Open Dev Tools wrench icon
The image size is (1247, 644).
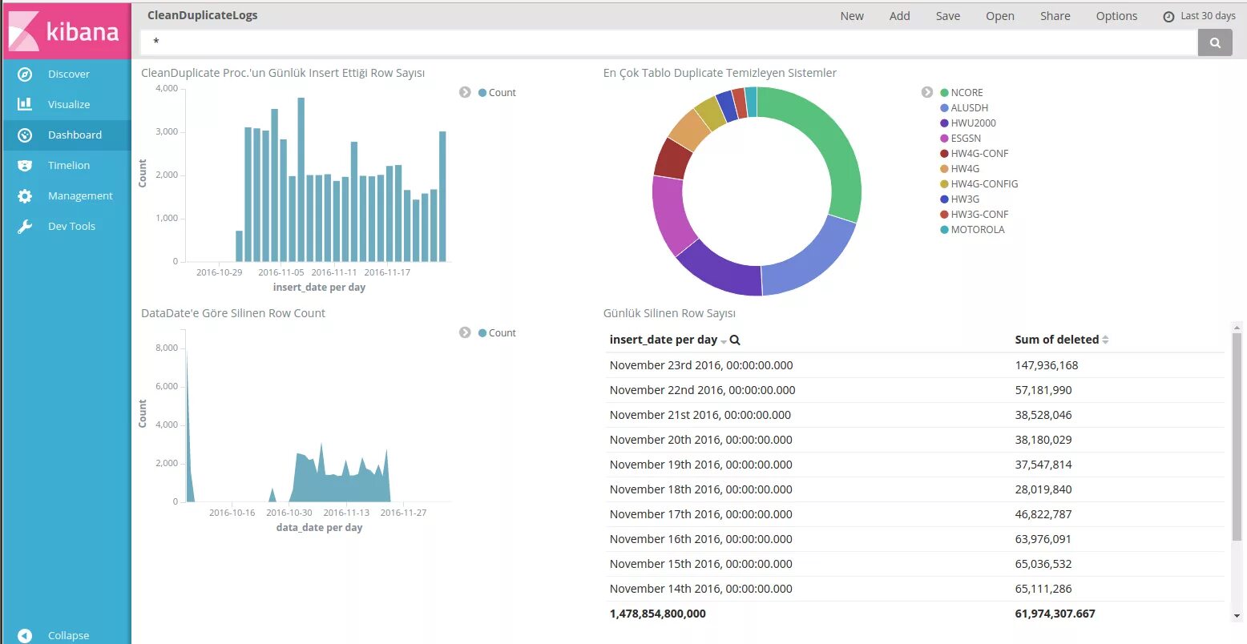tap(25, 226)
